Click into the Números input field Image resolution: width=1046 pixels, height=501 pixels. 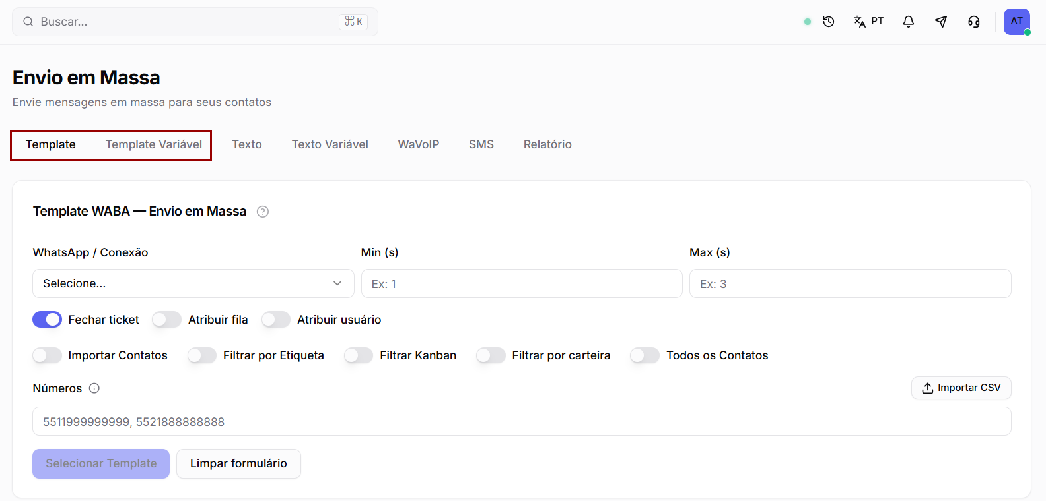tap(522, 421)
